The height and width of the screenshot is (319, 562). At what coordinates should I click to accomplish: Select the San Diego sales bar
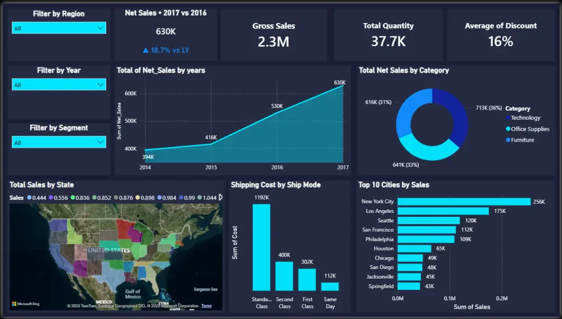(410, 267)
